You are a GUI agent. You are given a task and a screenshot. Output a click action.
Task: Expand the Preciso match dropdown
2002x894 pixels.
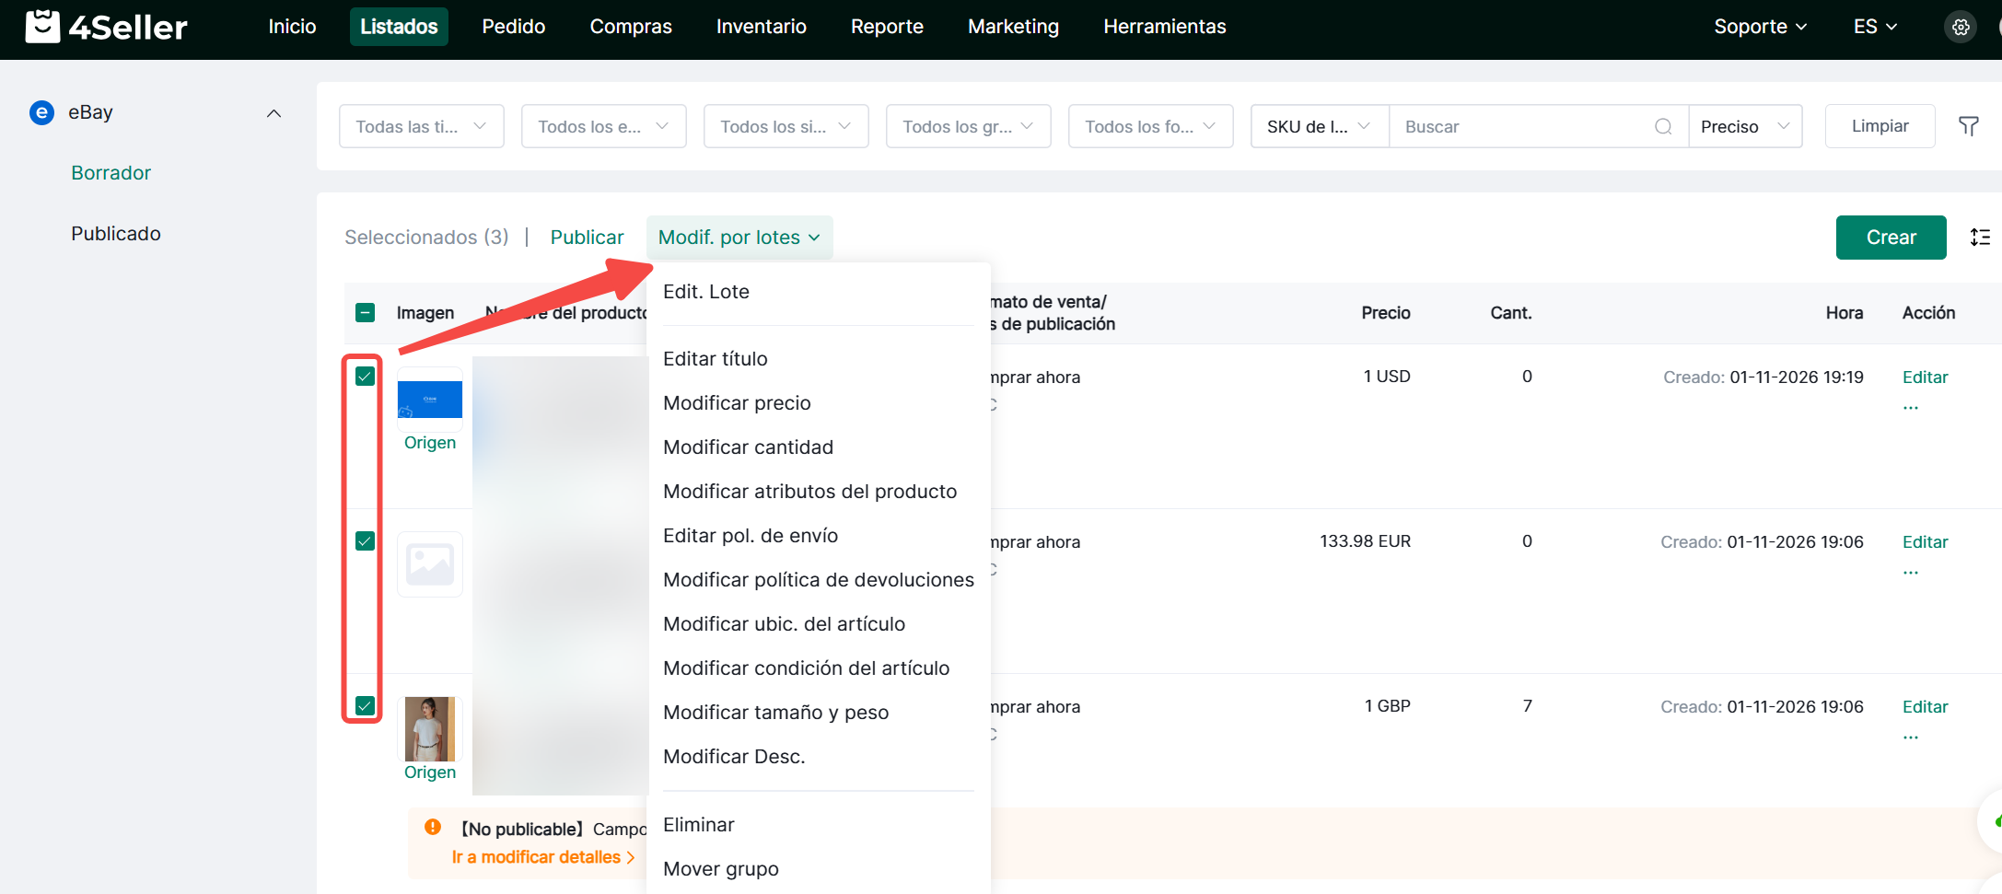[1744, 126]
